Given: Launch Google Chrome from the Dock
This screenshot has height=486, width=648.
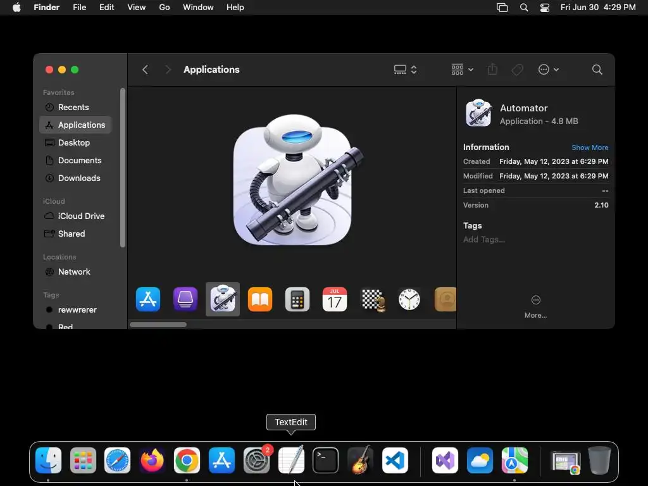Looking at the screenshot, I should coord(187,461).
